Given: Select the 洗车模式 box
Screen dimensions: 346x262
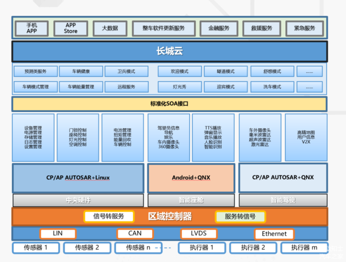Looking at the screenshot, I should [x=272, y=87].
